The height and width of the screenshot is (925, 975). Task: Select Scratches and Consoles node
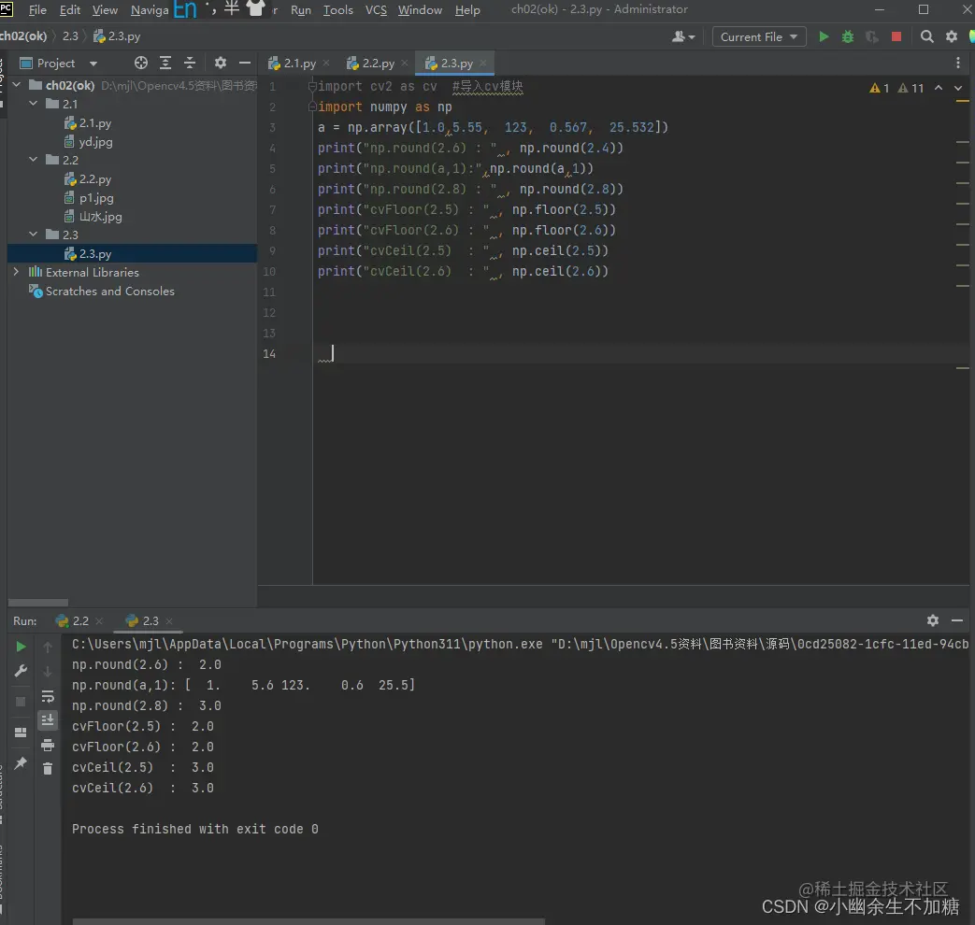tap(109, 291)
